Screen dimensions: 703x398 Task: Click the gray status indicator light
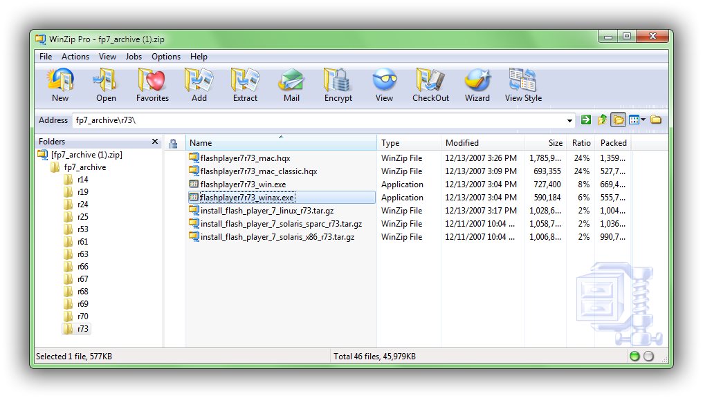tap(649, 357)
